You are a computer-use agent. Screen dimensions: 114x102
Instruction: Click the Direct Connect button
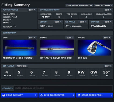pyautogui.click(x=103, y=5)
